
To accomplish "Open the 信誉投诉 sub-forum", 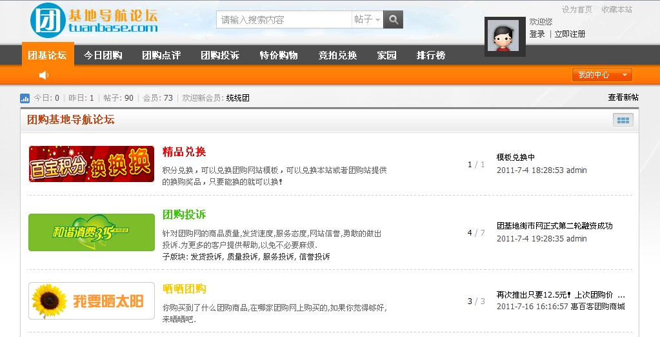I will pyautogui.click(x=314, y=256).
